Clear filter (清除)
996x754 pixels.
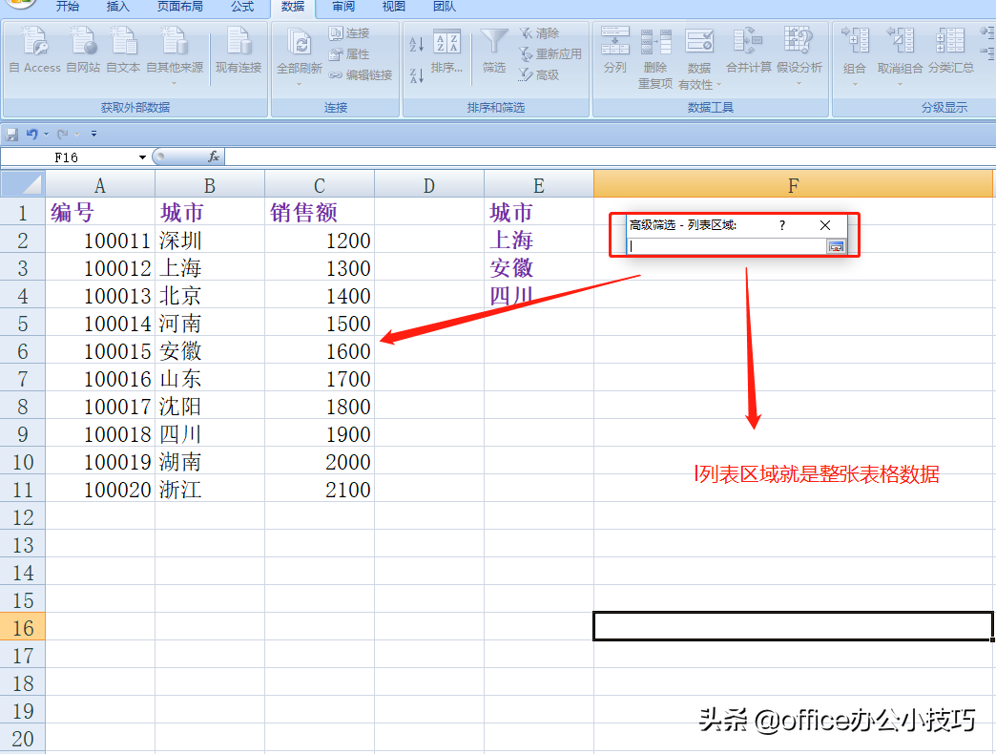pyautogui.click(x=539, y=33)
